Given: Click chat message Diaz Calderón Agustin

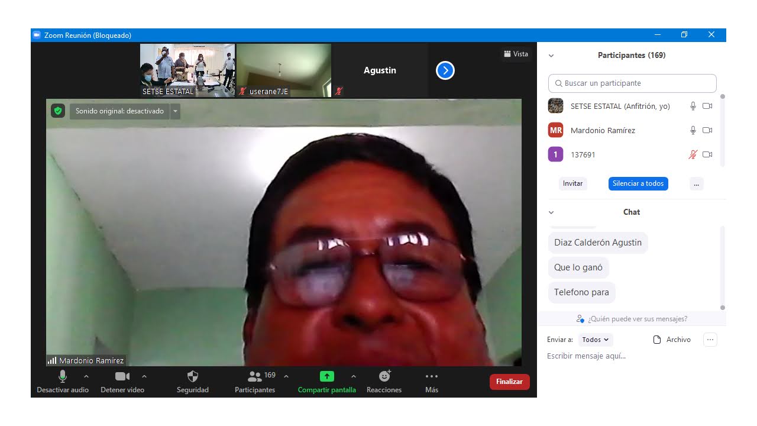Looking at the screenshot, I should [598, 243].
